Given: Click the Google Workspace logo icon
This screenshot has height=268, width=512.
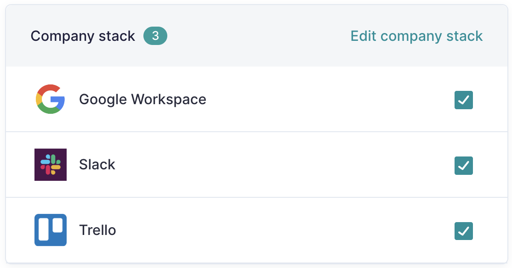Looking at the screenshot, I should point(50,99).
